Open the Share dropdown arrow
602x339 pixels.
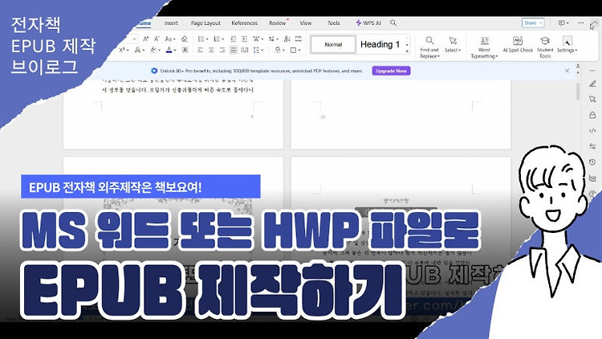click(x=541, y=23)
